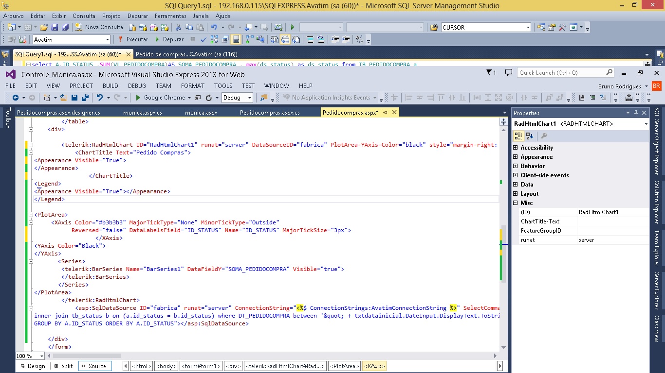The image size is (665, 373).
Task: Click Save All icon in Visual Studio toolbar
Action: point(85,98)
